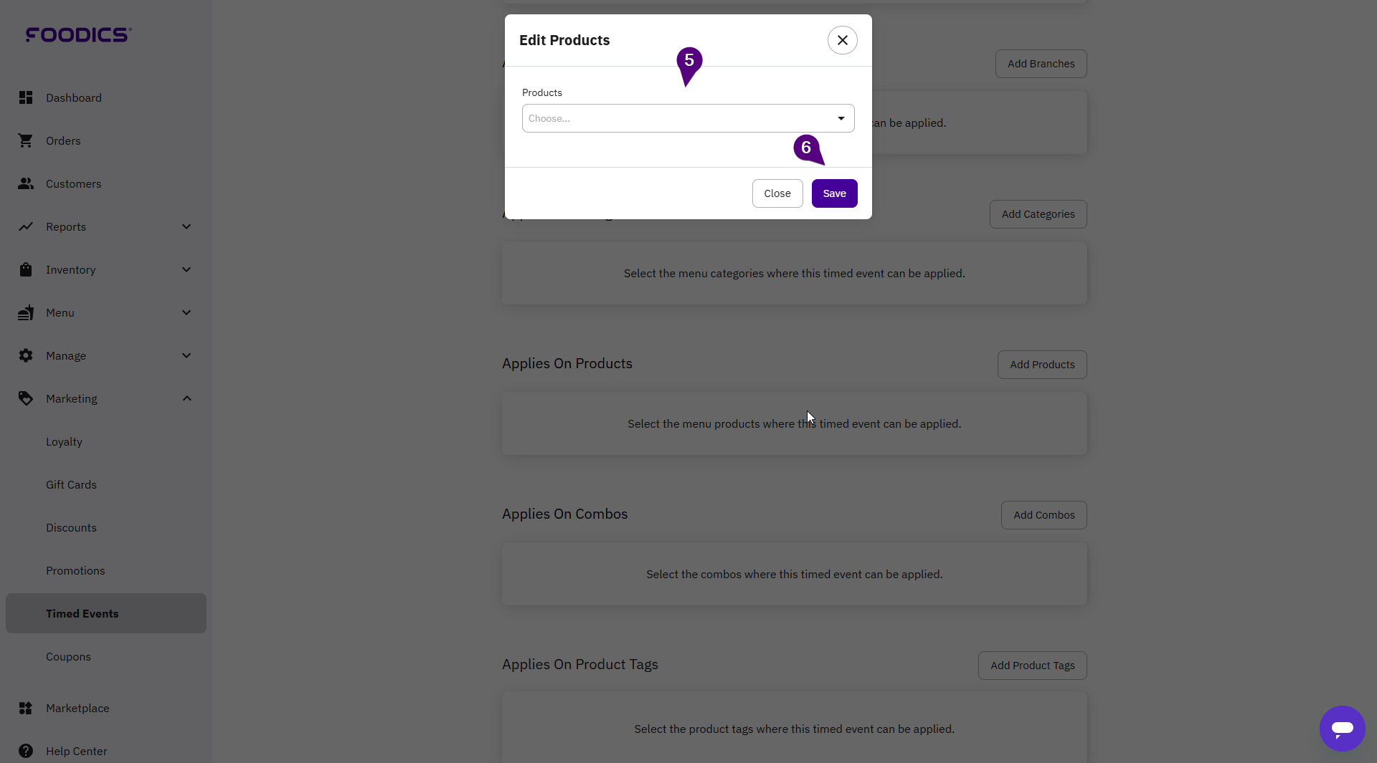Click the Customers people icon
The height and width of the screenshot is (763, 1377).
26,183
